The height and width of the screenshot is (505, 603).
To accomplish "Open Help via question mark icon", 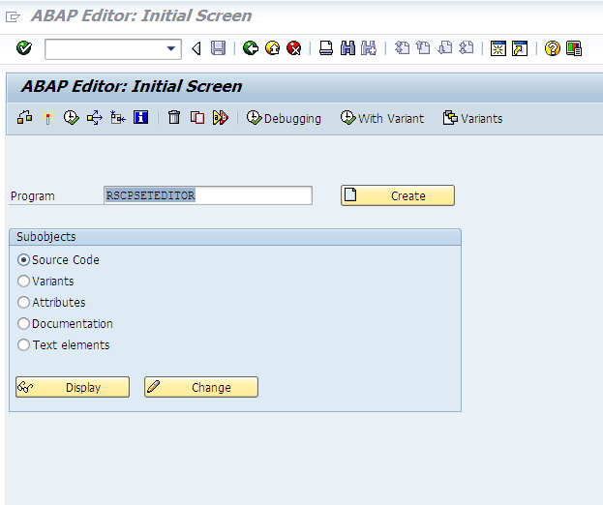I will point(553,48).
